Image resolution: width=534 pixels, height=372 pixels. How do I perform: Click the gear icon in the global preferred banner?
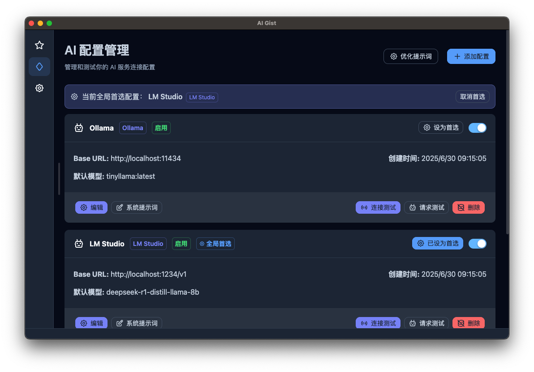[x=74, y=96]
